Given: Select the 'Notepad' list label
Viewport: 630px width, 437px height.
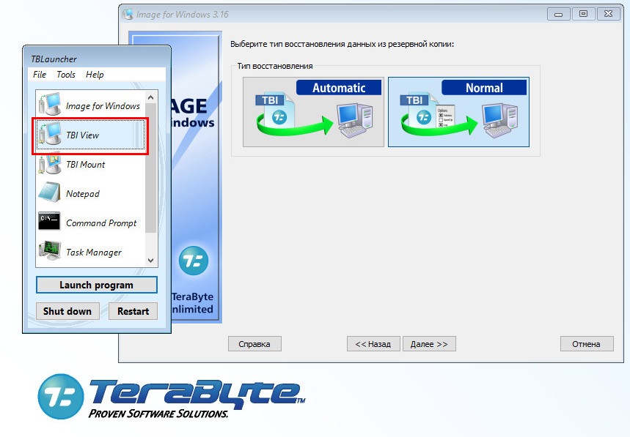Looking at the screenshot, I should click(83, 194).
